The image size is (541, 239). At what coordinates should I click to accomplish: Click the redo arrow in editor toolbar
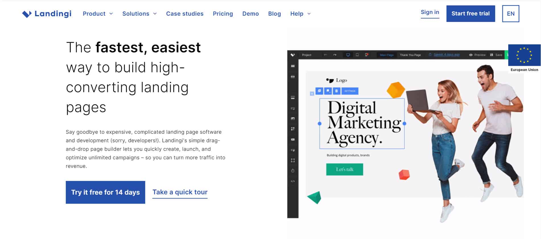[335, 55]
